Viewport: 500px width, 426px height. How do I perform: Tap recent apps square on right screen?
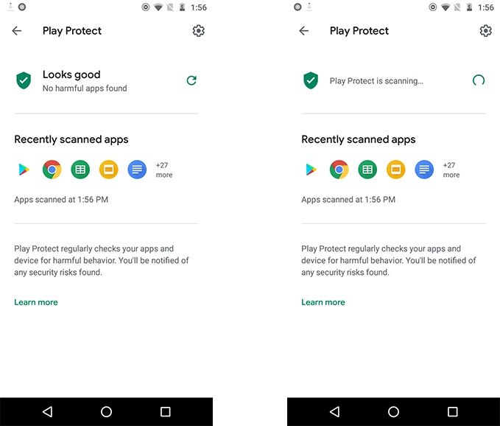point(452,412)
